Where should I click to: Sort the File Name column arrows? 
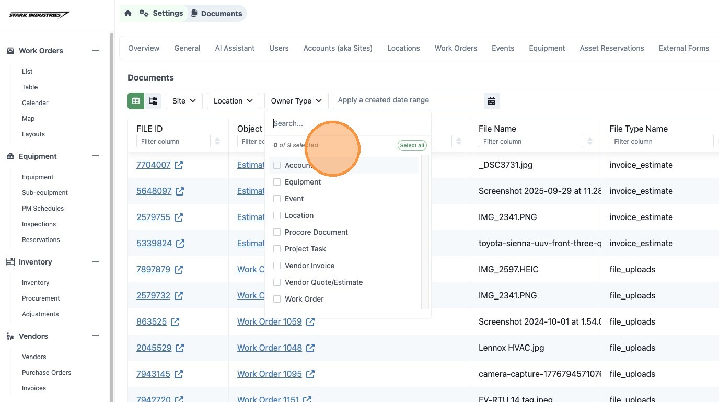tap(590, 141)
